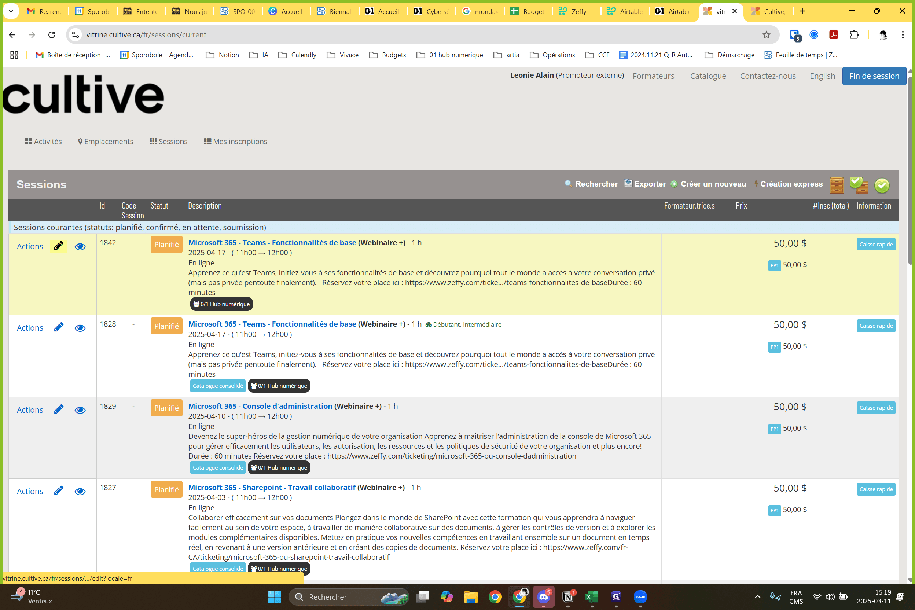Open Teams Fonctionnalités de base link in row 1828
The image size is (915, 610).
[x=272, y=324]
